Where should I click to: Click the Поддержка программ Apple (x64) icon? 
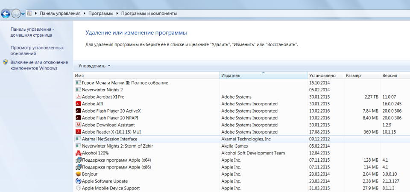78,160
